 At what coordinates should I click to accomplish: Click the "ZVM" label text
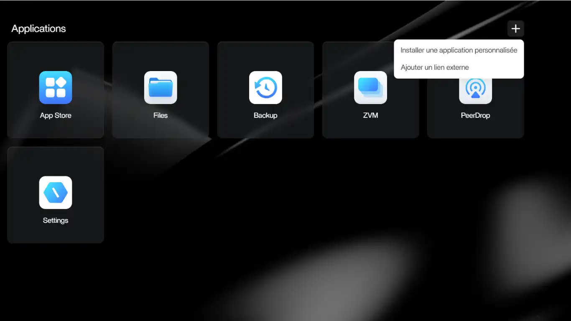(x=370, y=115)
